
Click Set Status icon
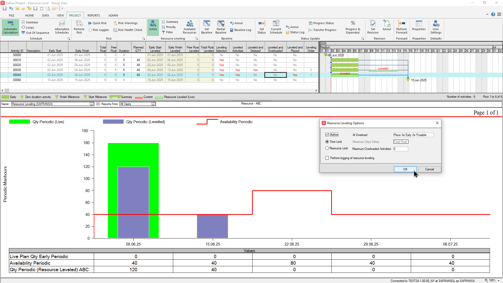tap(261, 27)
